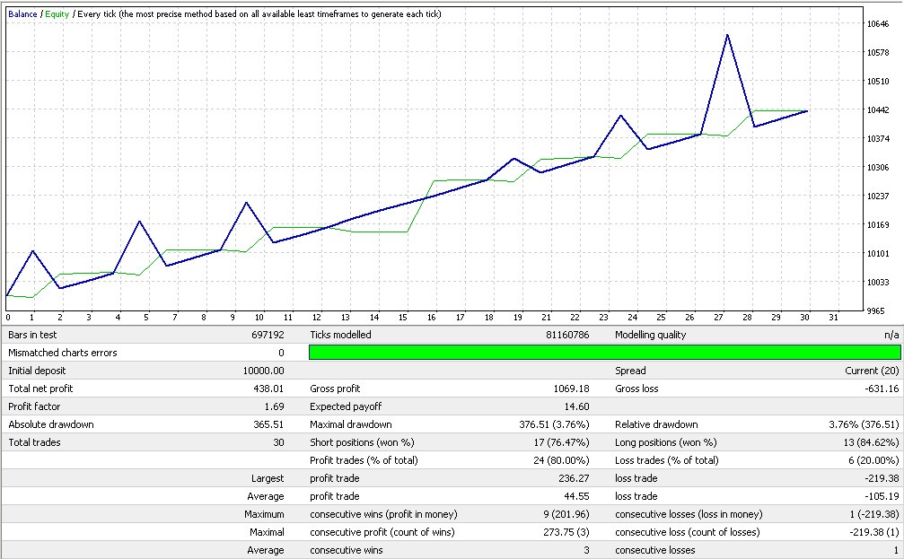
Task: Select average profit trade value 44.55
Action: [576, 495]
